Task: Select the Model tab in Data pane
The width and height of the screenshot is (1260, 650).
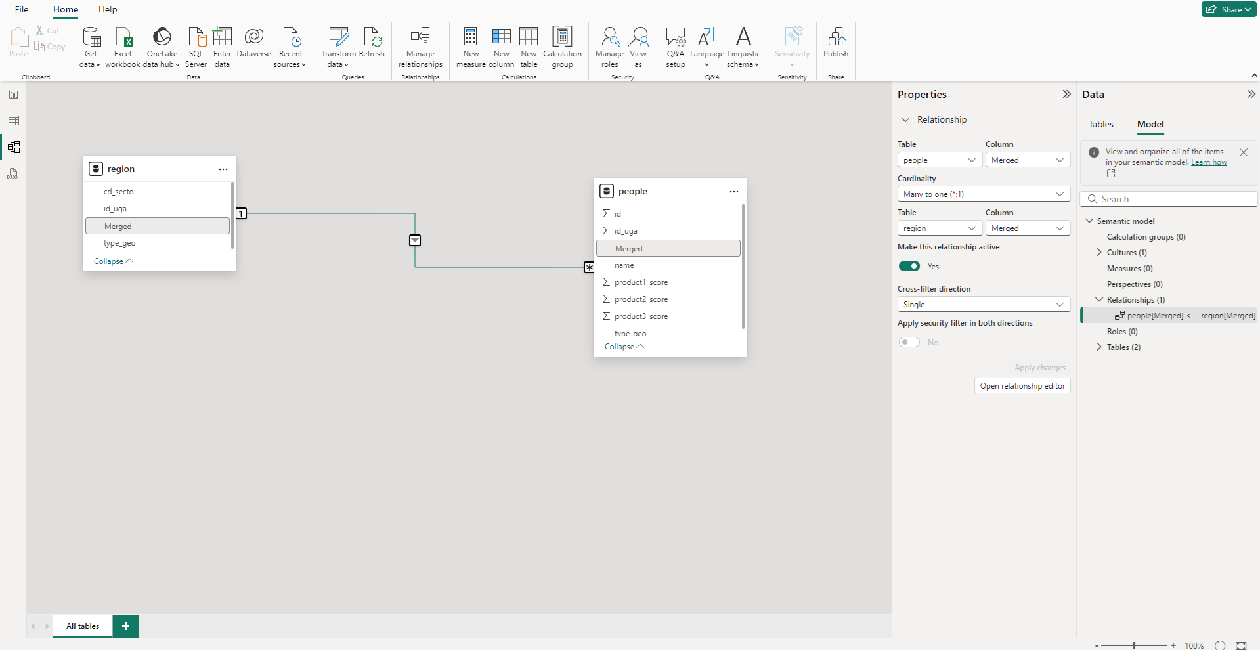Action: pos(1150,124)
